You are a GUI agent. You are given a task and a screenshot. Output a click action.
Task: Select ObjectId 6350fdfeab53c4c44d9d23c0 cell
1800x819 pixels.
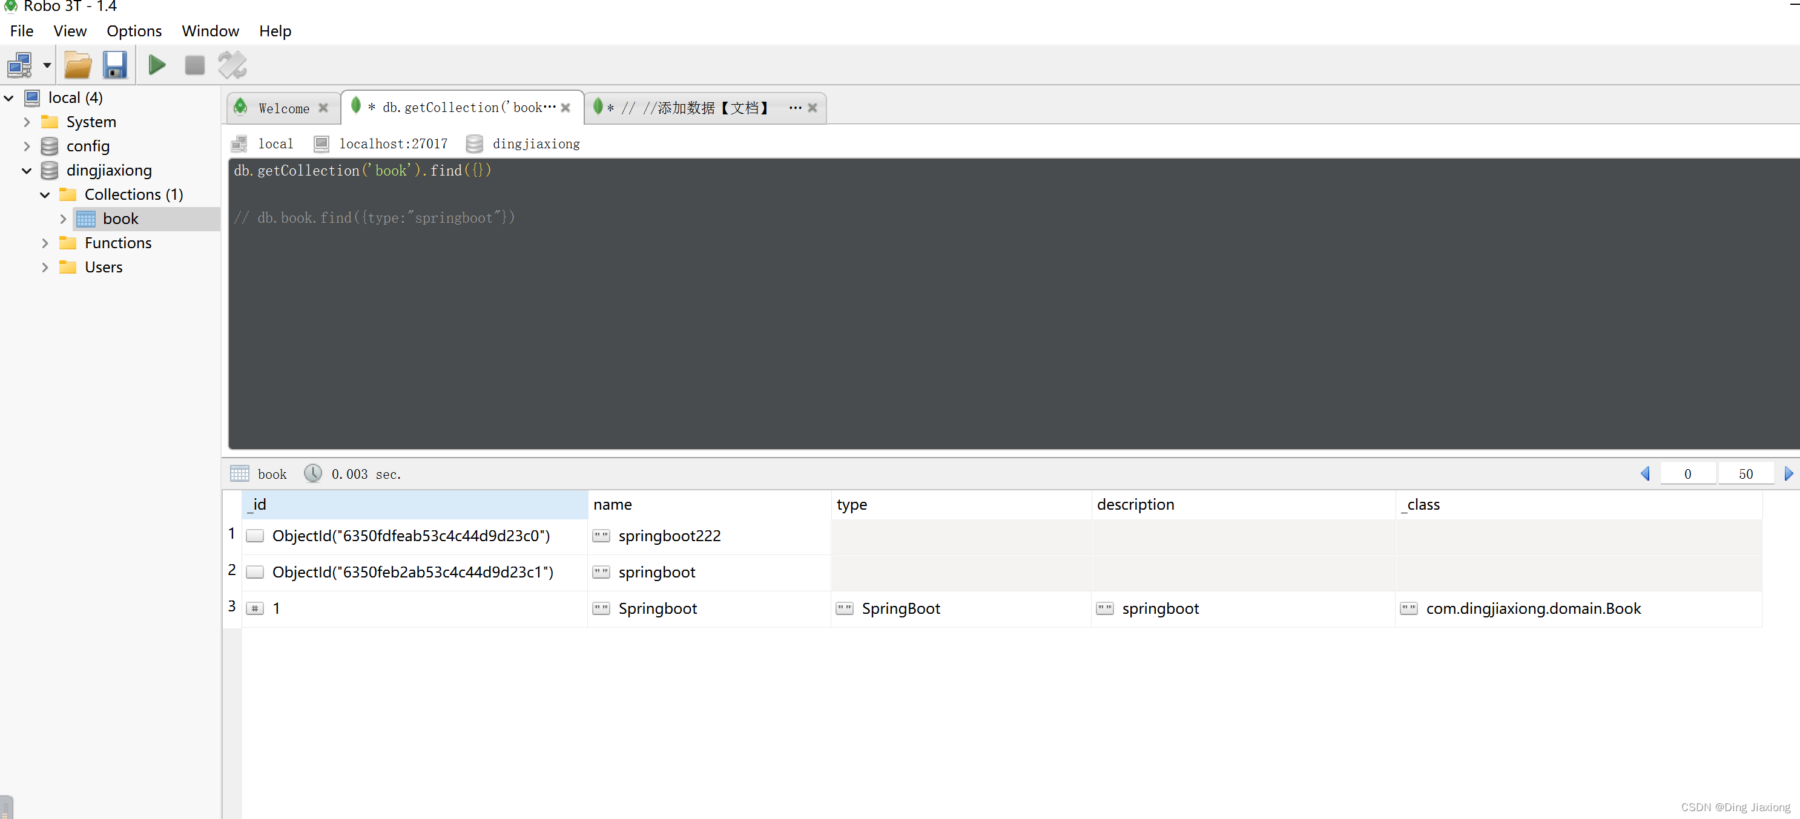coord(415,536)
